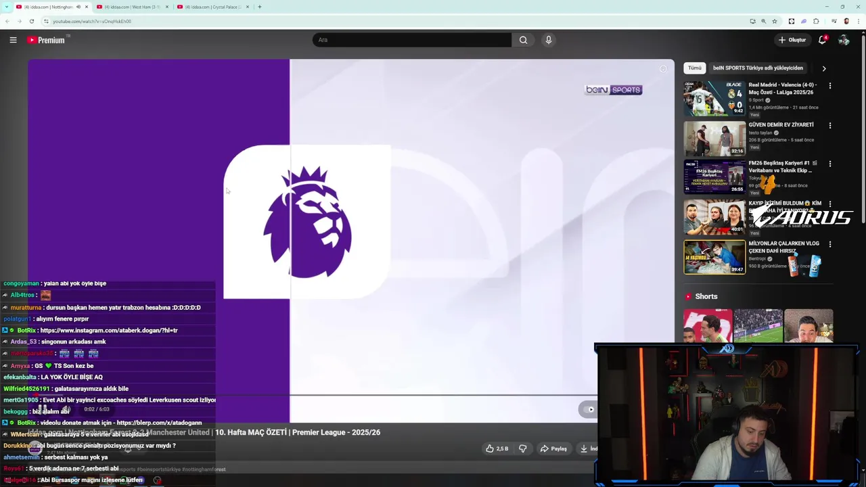Open the blerp.com/x/atadogann chat link
Viewport: 866px width, 487px height.
[159, 423]
